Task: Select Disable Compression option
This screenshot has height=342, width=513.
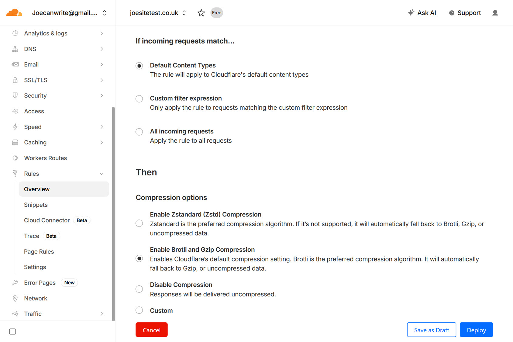Action: [x=139, y=289]
